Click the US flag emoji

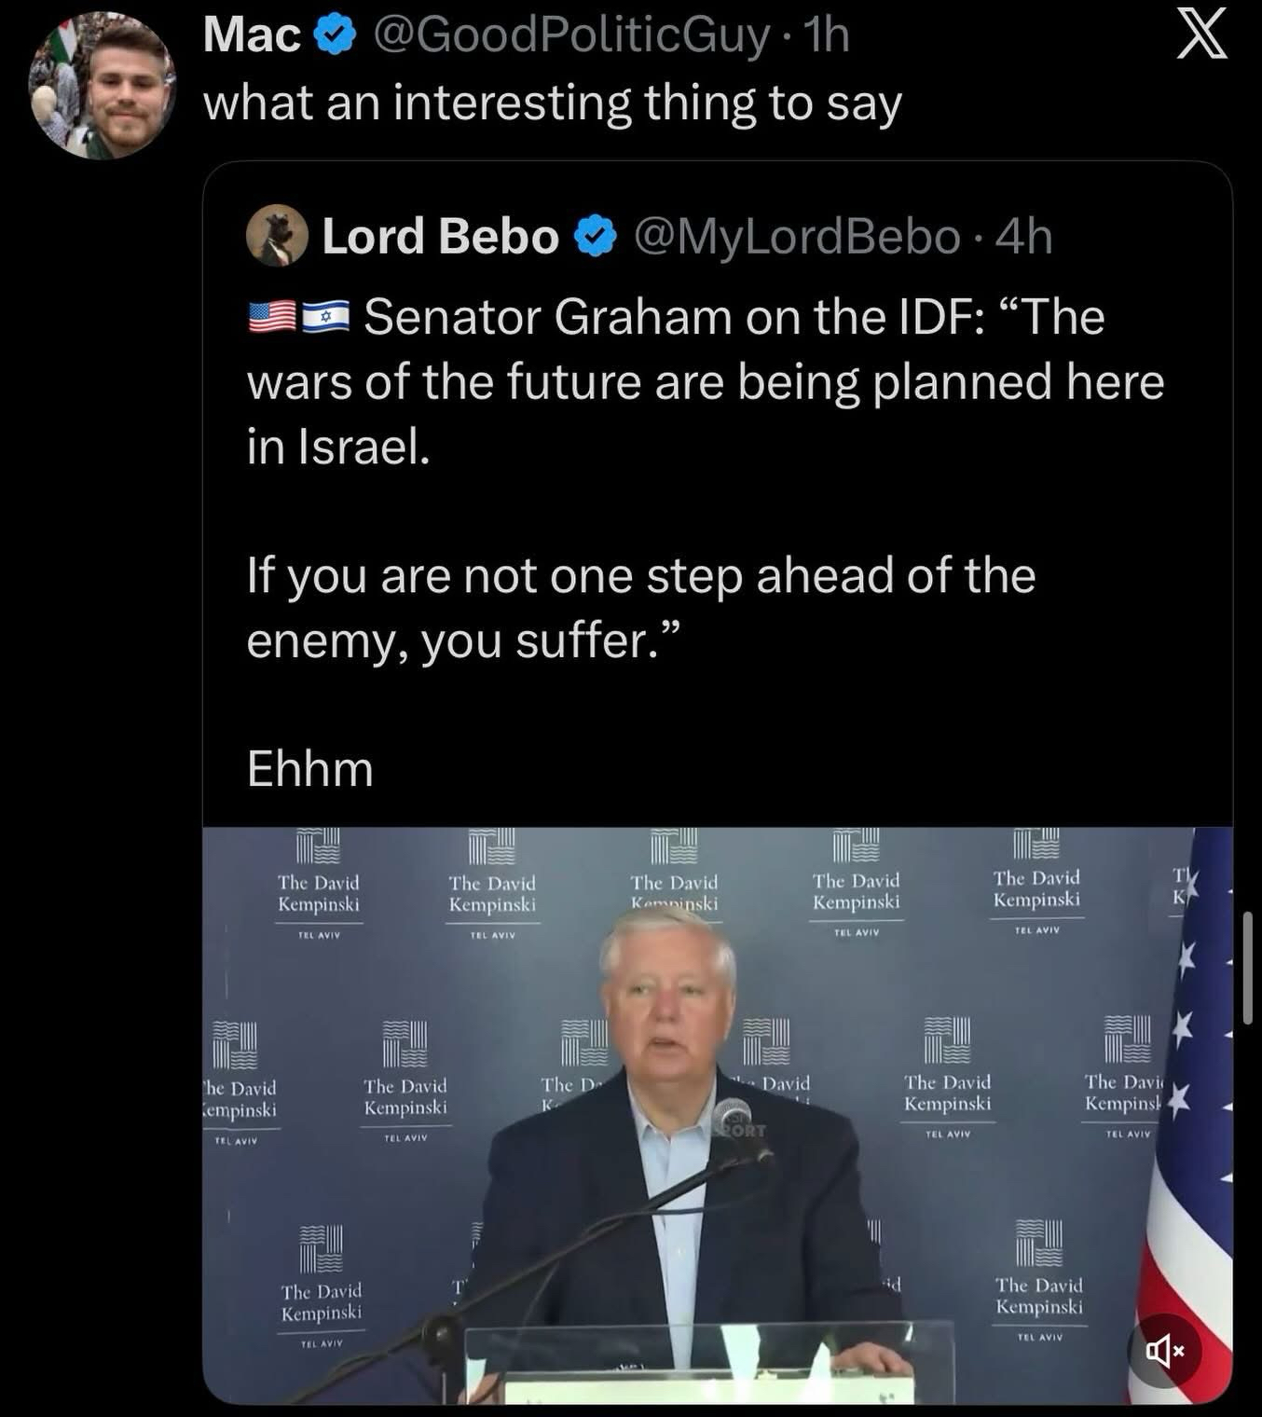272,318
